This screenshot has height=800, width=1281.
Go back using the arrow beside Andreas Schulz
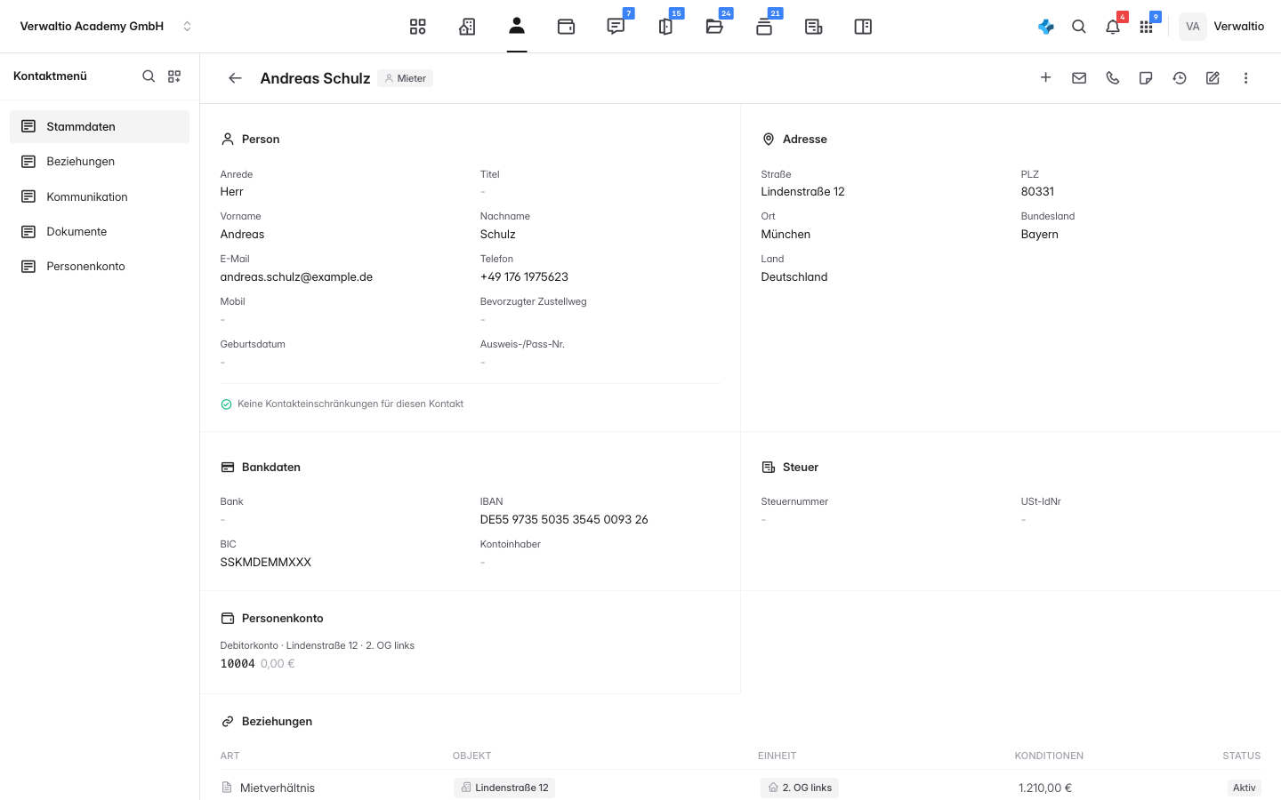(x=235, y=78)
